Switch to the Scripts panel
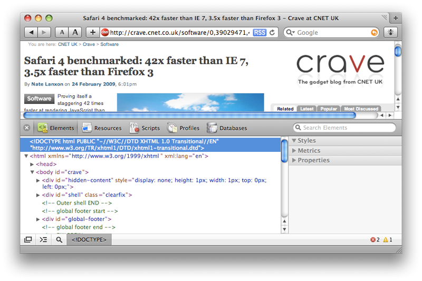This screenshot has height=281, width=422. [x=145, y=128]
